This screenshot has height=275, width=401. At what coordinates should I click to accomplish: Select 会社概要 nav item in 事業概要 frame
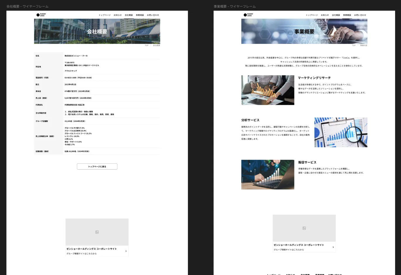pos(336,15)
